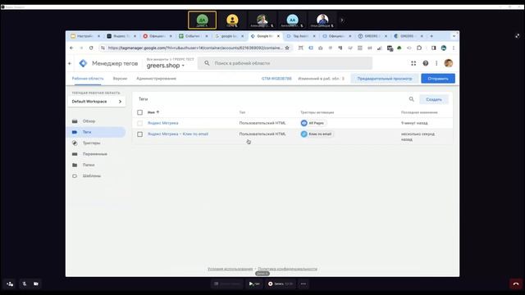Sort tags by Имя column
Viewport: 525px width, 295px height.
[x=153, y=112]
